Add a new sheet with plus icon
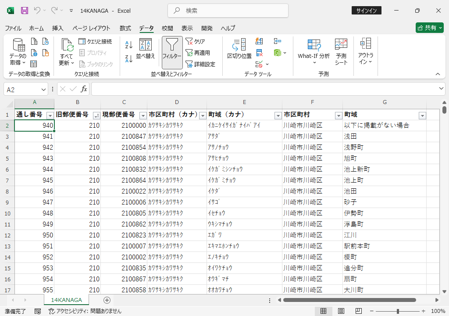Viewport: 449px width, 316px height. tap(107, 300)
